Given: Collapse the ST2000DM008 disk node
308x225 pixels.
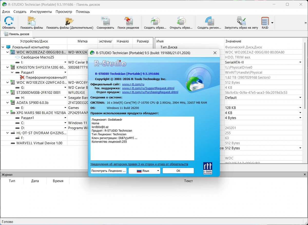Looking at the screenshot, I should (x=8, y=93).
